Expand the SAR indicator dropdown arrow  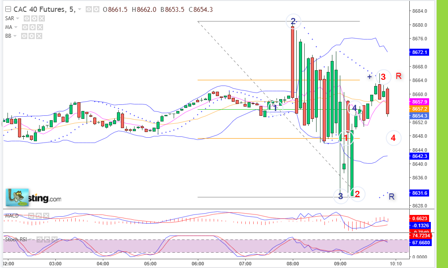[18, 18]
